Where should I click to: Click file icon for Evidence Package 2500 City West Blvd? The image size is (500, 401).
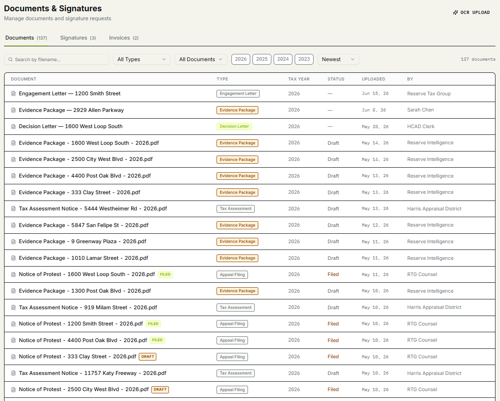pyautogui.click(x=13, y=160)
